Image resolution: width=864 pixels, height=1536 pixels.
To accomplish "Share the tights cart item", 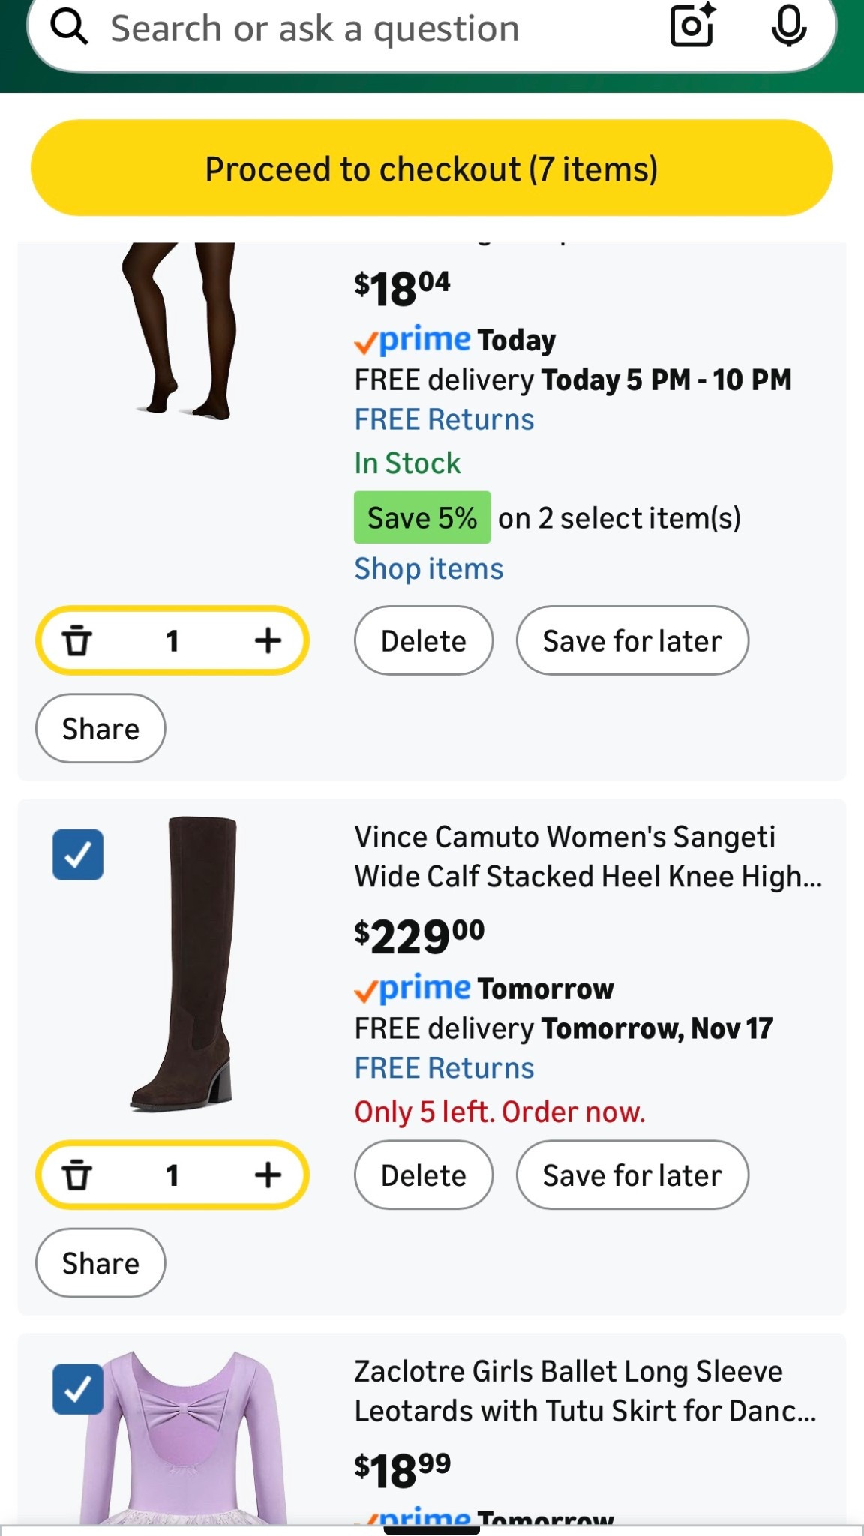I will (x=100, y=727).
